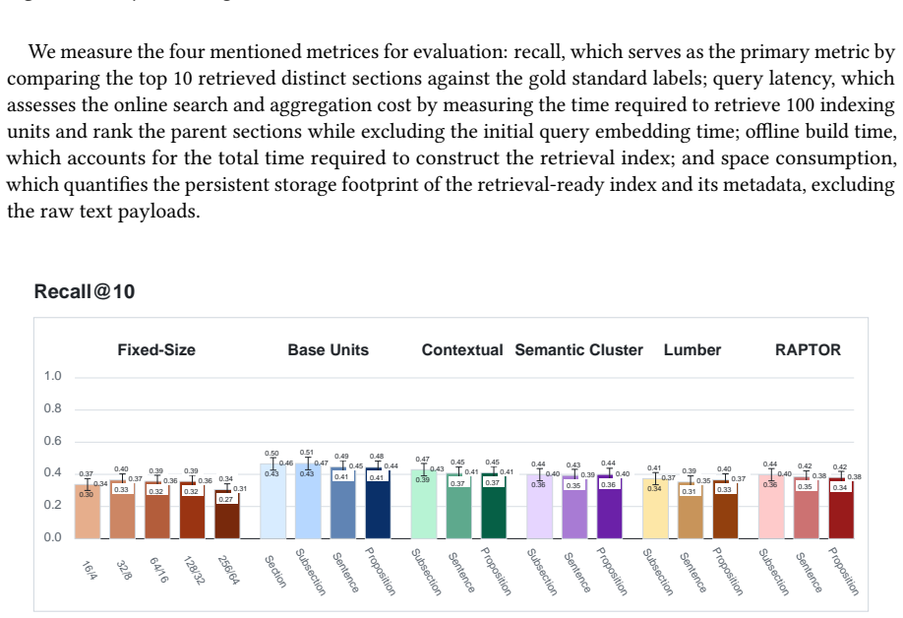The width and height of the screenshot is (903, 618).
Task: Select the 256/64 fixed-size bar
Action: pyautogui.click(x=227, y=515)
